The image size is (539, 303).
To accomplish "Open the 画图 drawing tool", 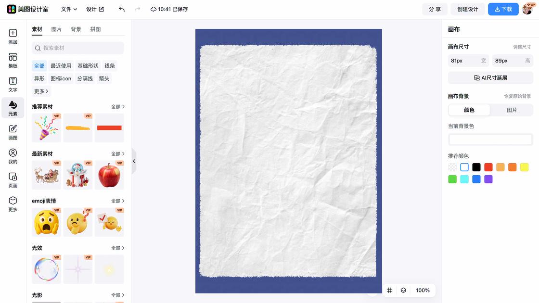I will point(13,132).
